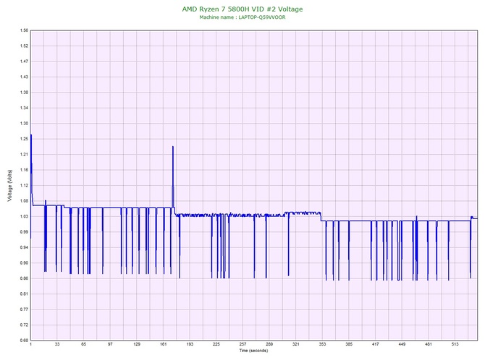This screenshot has height=363, width=485.
Task: Click the 33 seconds x-axis tick label
Action: 57,344
